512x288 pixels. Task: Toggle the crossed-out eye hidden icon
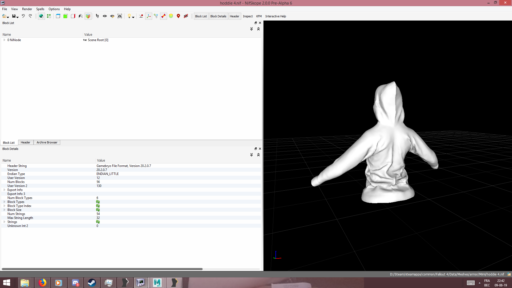[x=186, y=16]
